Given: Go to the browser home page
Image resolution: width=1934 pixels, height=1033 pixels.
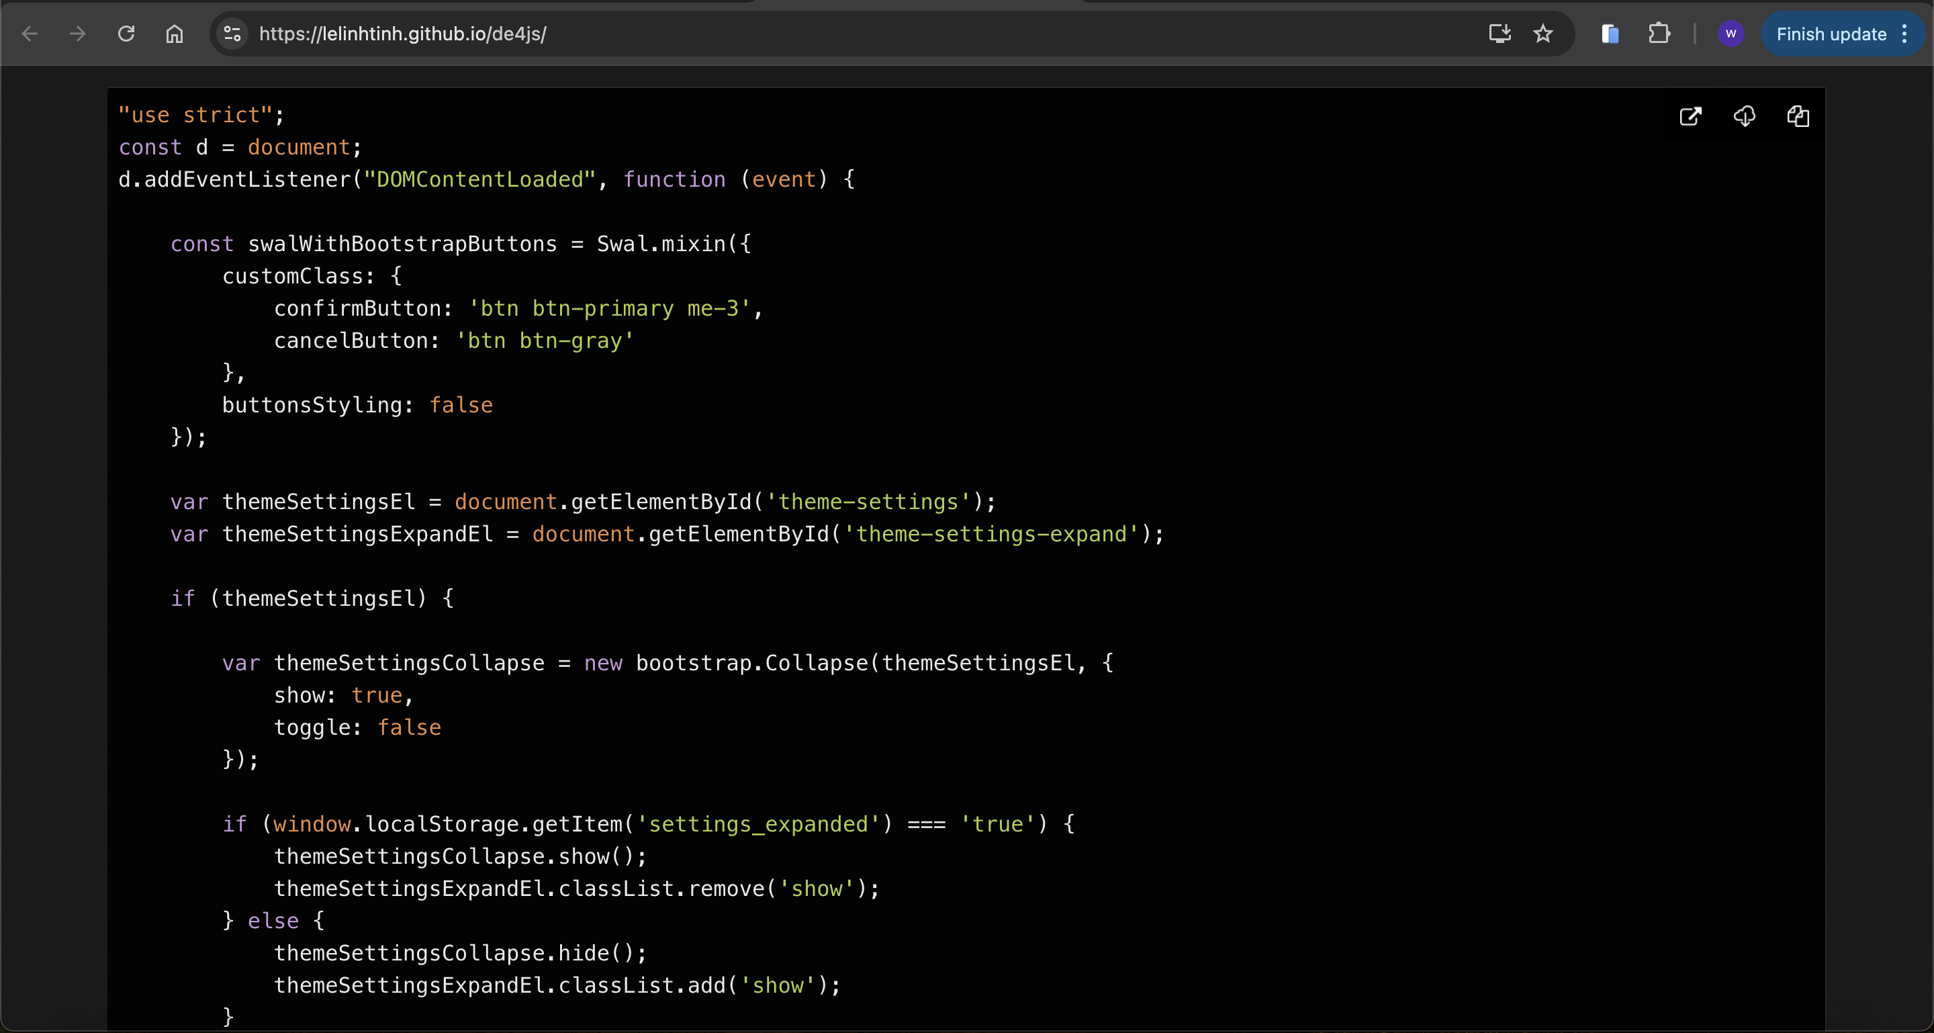Looking at the screenshot, I should [174, 34].
